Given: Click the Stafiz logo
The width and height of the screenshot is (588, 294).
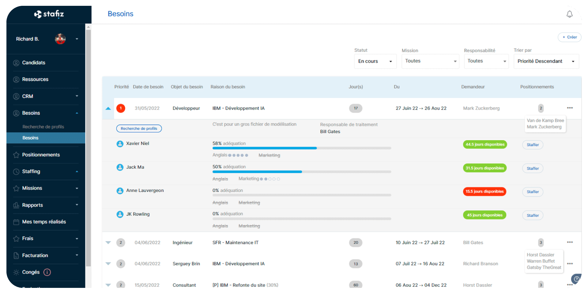Looking at the screenshot, I should point(49,14).
